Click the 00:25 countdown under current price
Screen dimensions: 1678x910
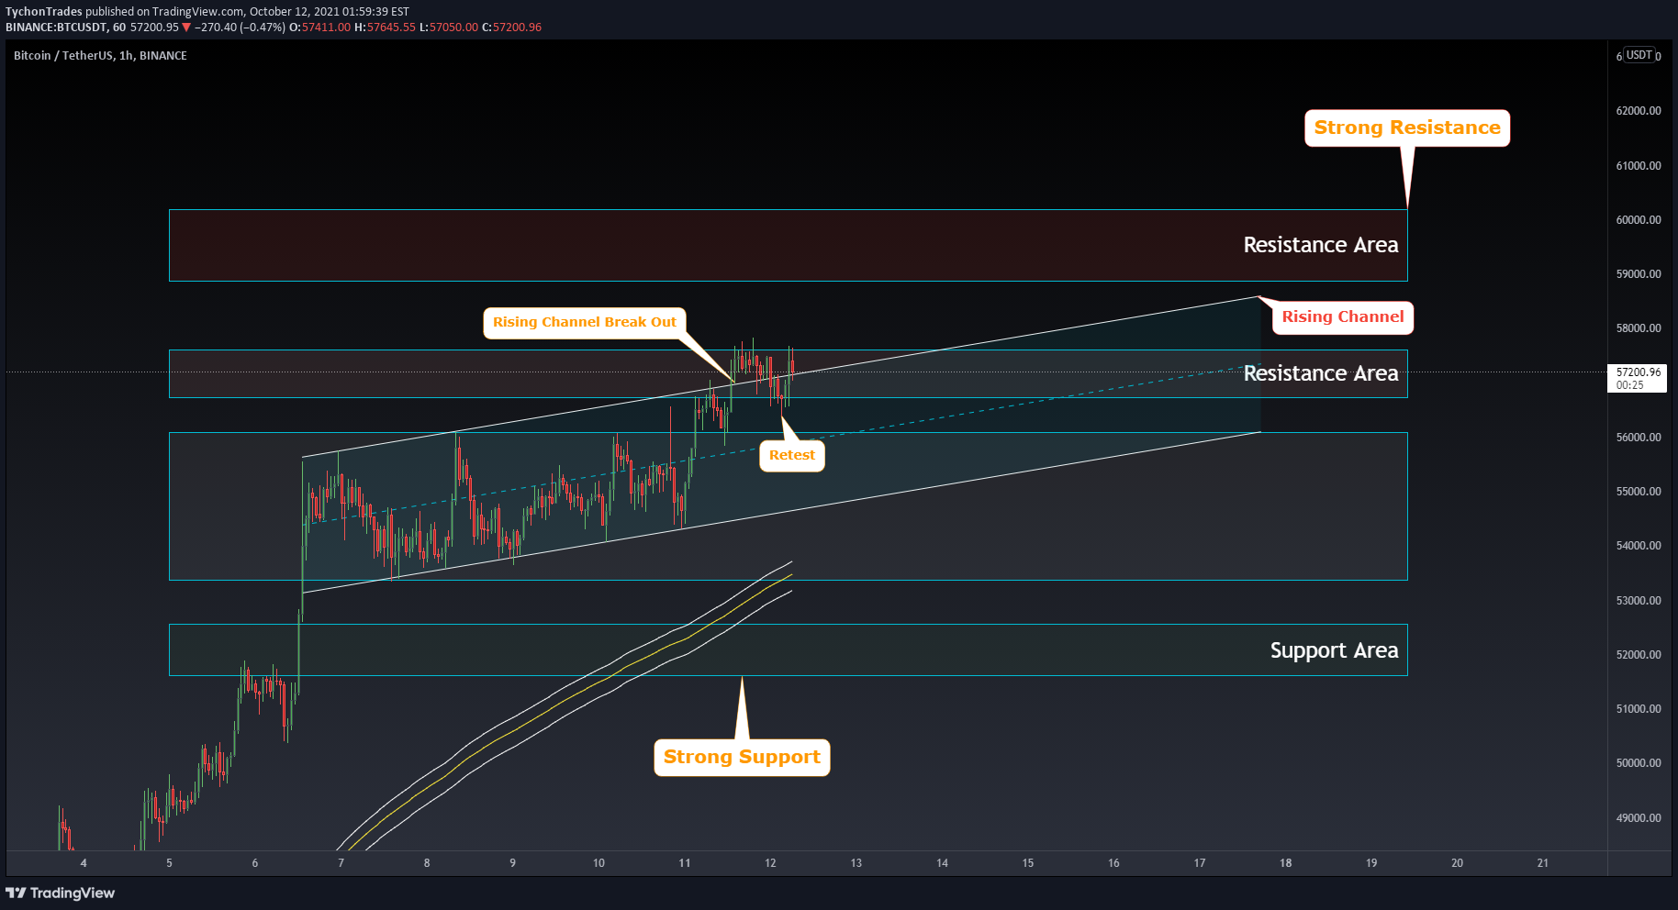(1630, 385)
